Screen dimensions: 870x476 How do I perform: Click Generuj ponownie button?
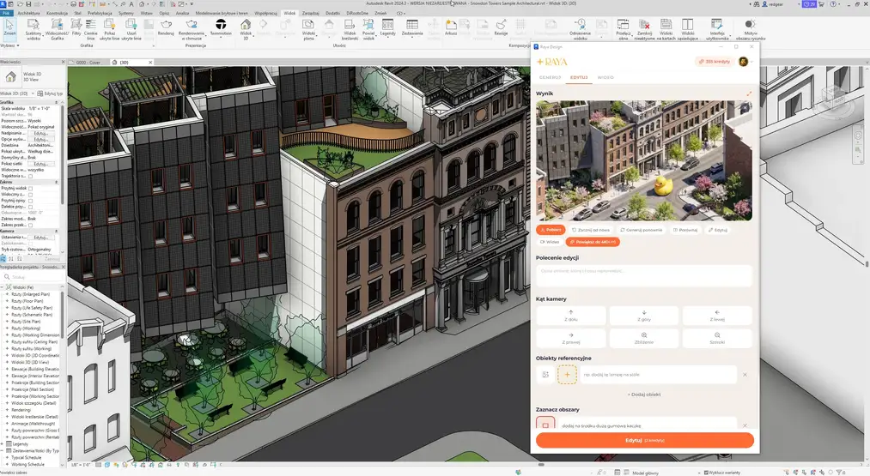coord(642,229)
